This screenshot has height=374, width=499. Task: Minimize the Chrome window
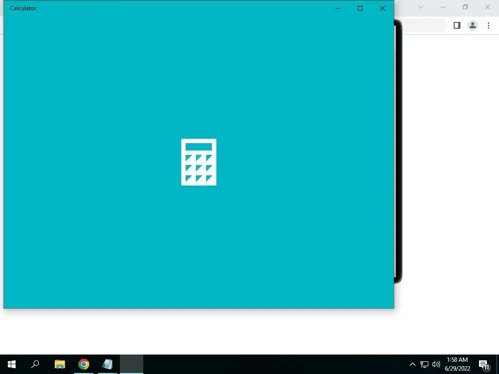click(x=443, y=7)
